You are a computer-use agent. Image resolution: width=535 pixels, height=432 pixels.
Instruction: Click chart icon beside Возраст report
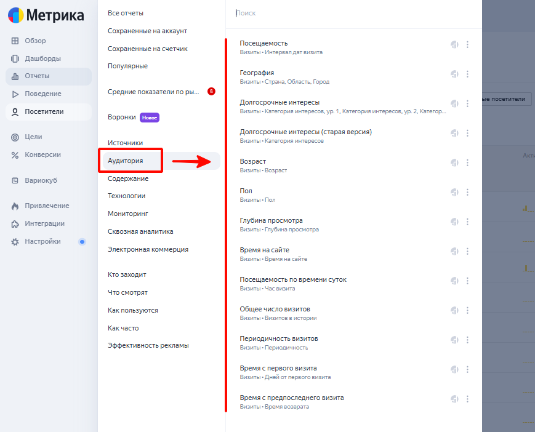point(454,162)
